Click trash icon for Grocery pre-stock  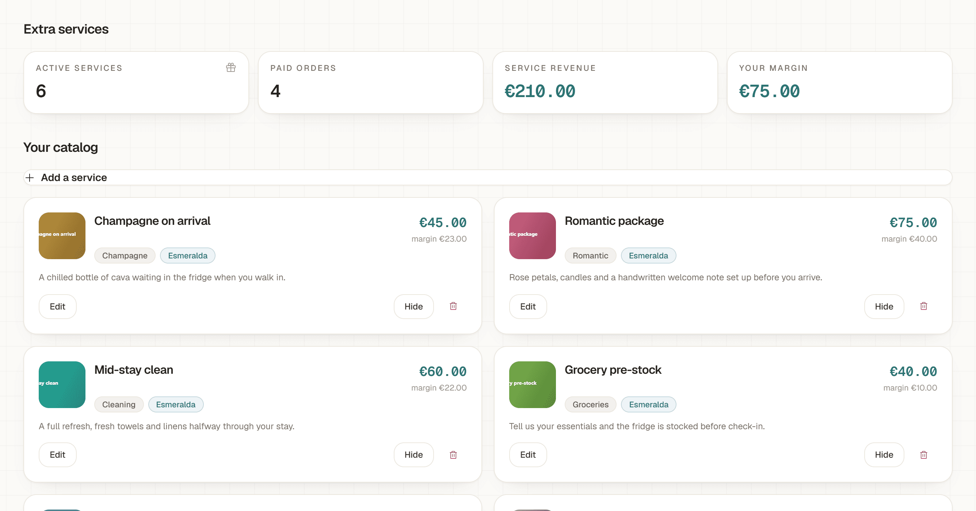point(923,454)
